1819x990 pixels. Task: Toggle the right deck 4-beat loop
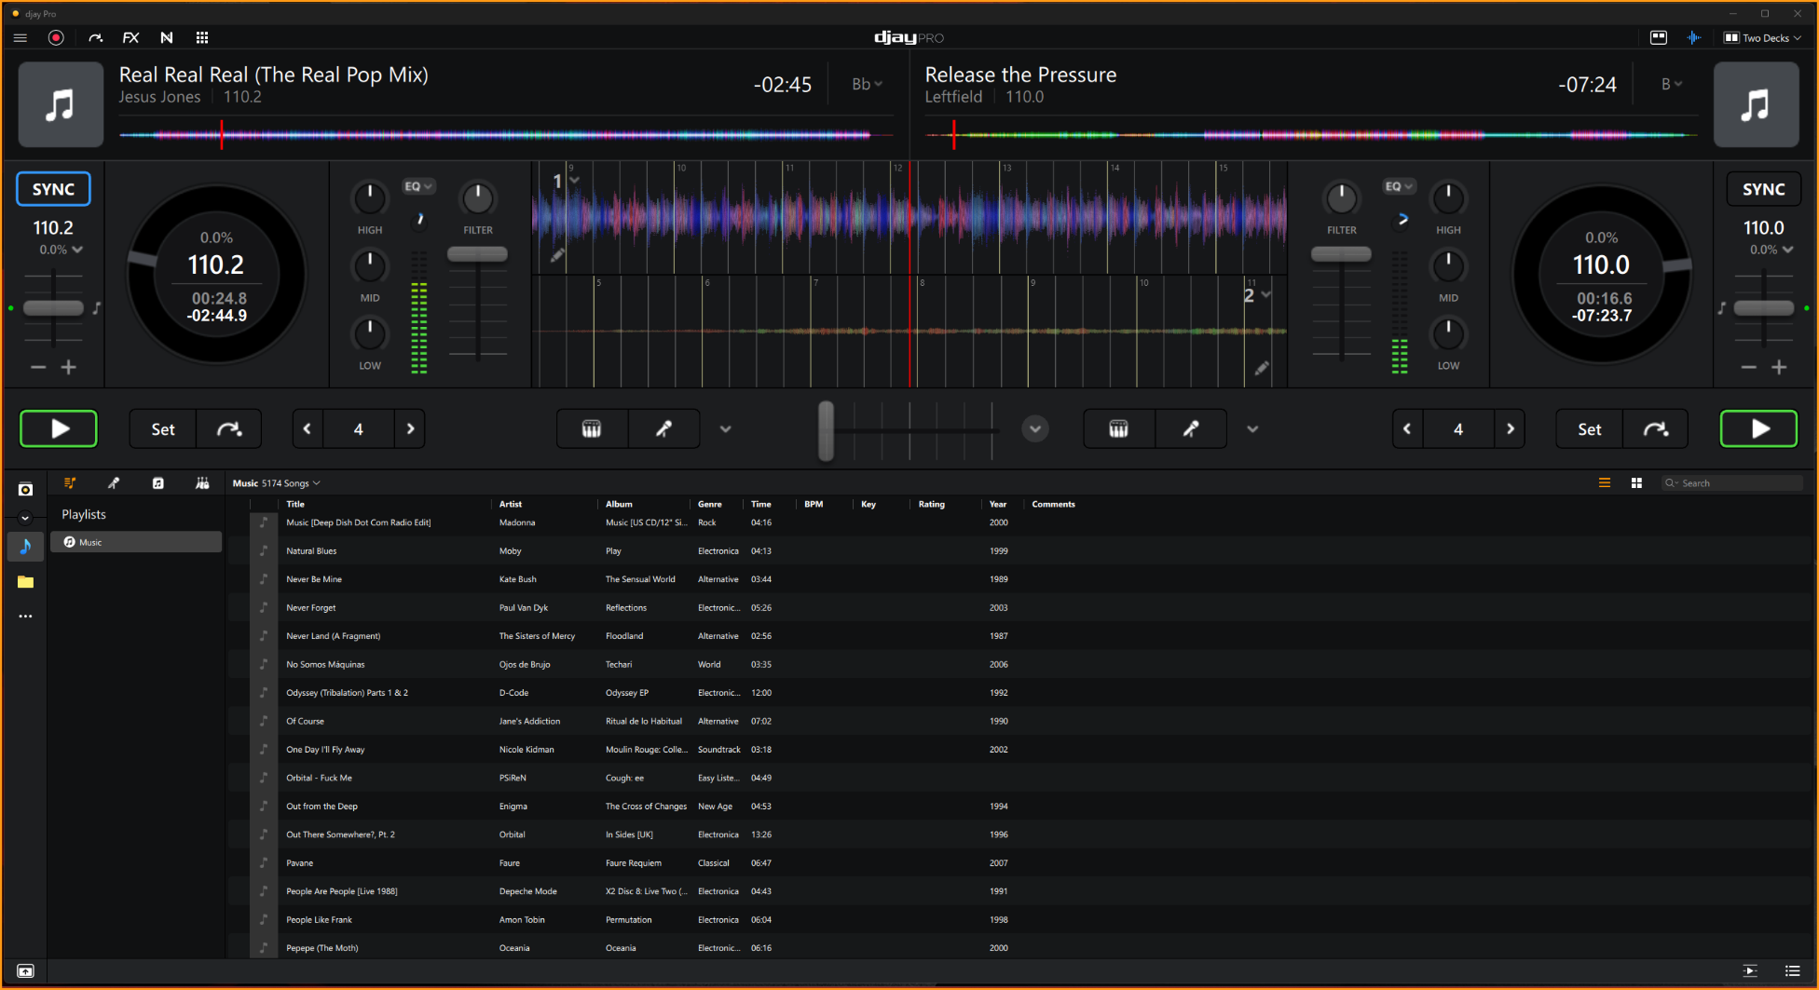tap(1458, 429)
